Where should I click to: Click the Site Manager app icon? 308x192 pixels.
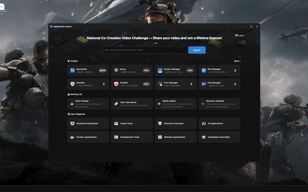click(204, 70)
